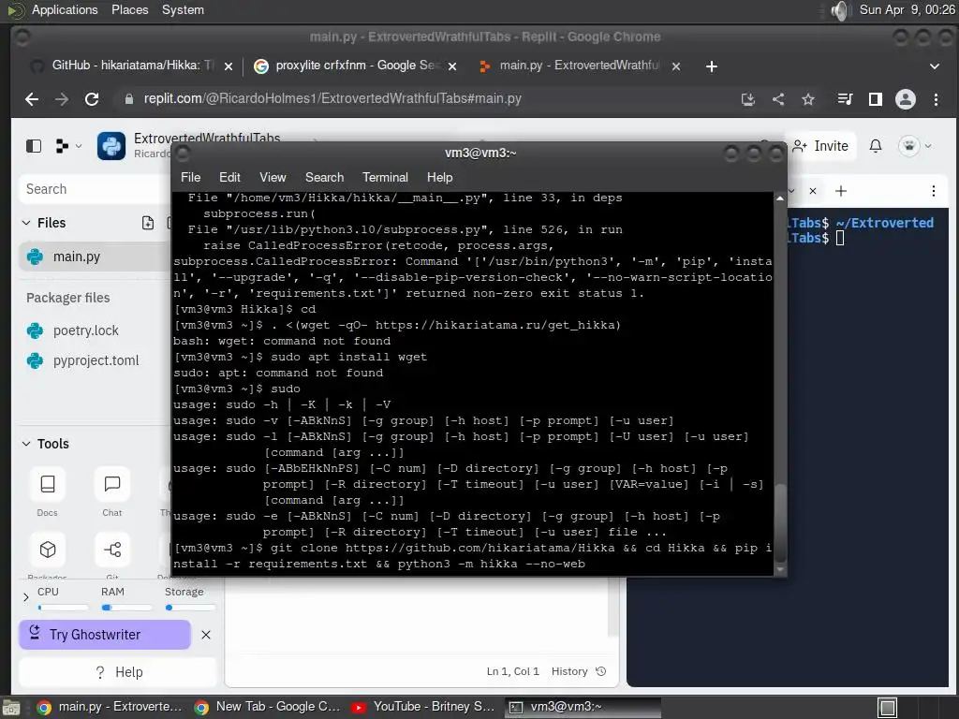Click terminal scrollbar up arrow
The image size is (959, 719).
[x=780, y=198]
